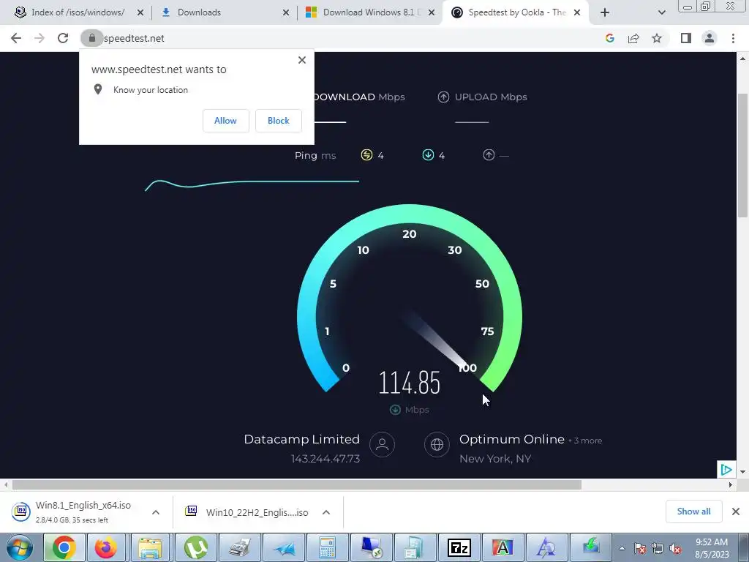This screenshot has height=562, width=749.
Task: Toggle the browser side panel
Action: pyautogui.click(x=686, y=38)
